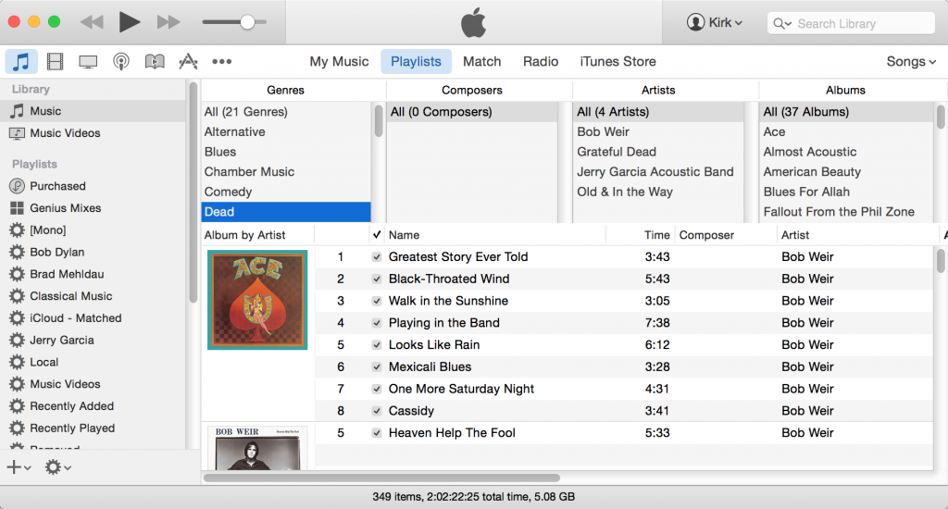Viewport: 948px width, 509px height.
Task: Open search options magnifier dropdown
Action: [x=781, y=23]
